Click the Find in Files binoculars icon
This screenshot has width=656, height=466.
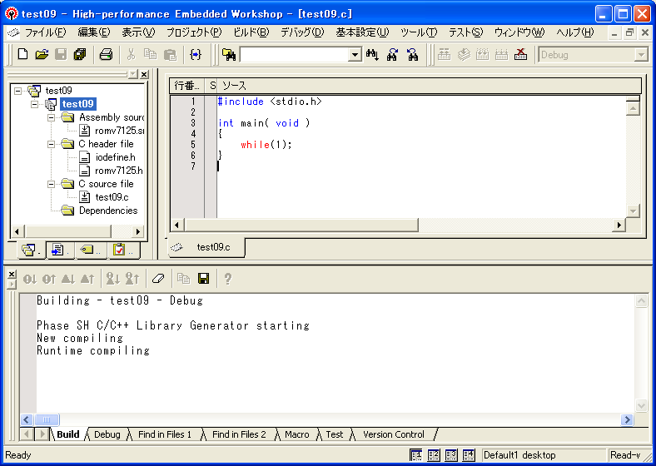[229, 55]
